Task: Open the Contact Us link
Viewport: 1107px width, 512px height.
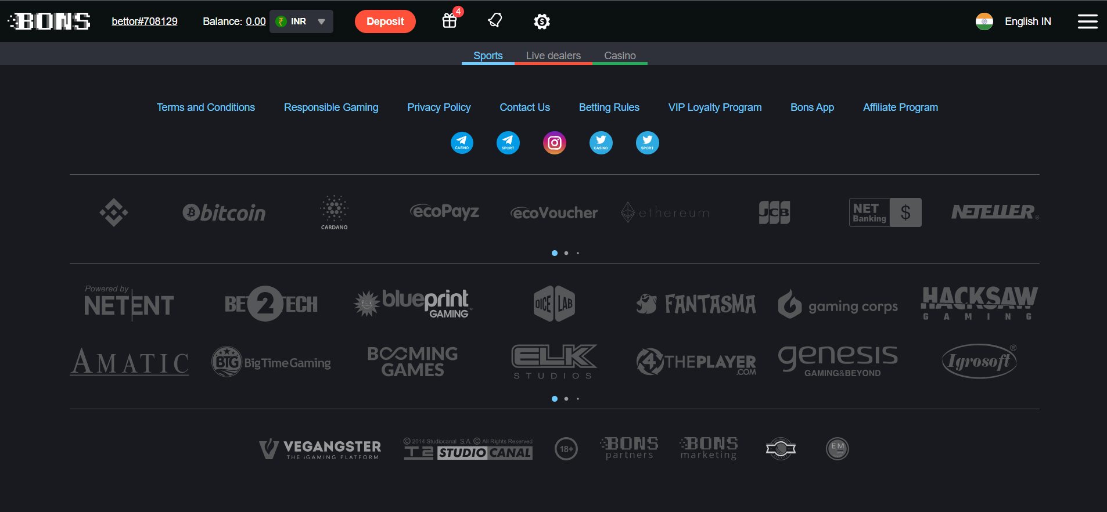Action: [524, 107]
